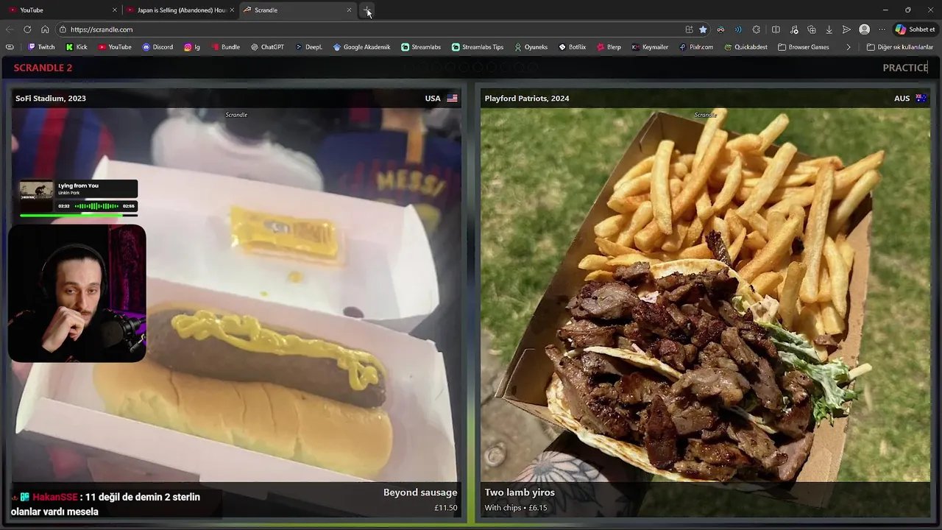Go back to the previous page
Viewport: 942px width, 530px height.
click(x=10, y=29)
